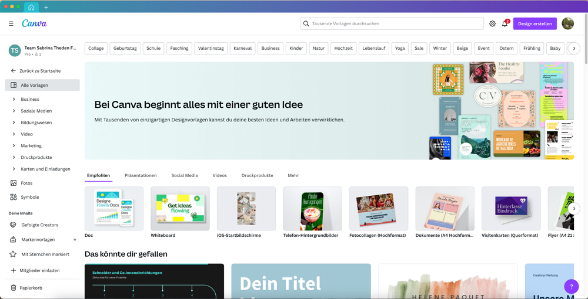Switch to the Social Media tab
Screen dimensions: 588x299
coord(185,175)
